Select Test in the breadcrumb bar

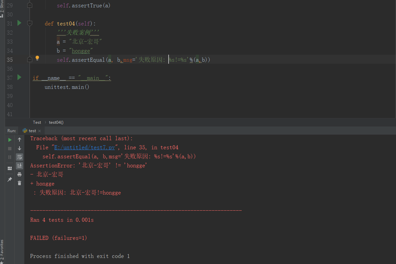pos(37,122)
